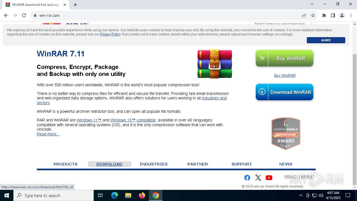Viewport: 357px width, 201px height.
Task: Open Task View on taskbar
Action: [100, 195]
